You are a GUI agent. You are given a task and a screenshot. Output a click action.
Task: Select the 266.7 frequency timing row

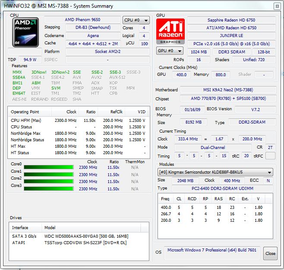[215, 214]
